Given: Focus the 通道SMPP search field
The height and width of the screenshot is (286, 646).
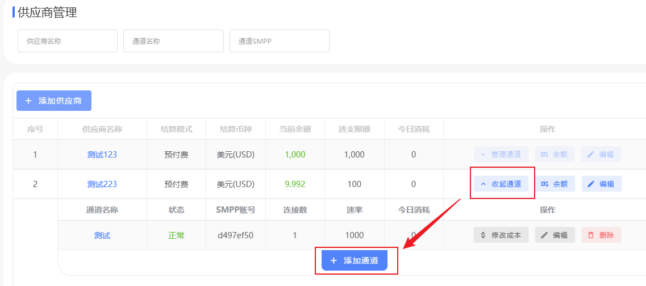Looking at the screenshot, I should click(x=279, y=41).
